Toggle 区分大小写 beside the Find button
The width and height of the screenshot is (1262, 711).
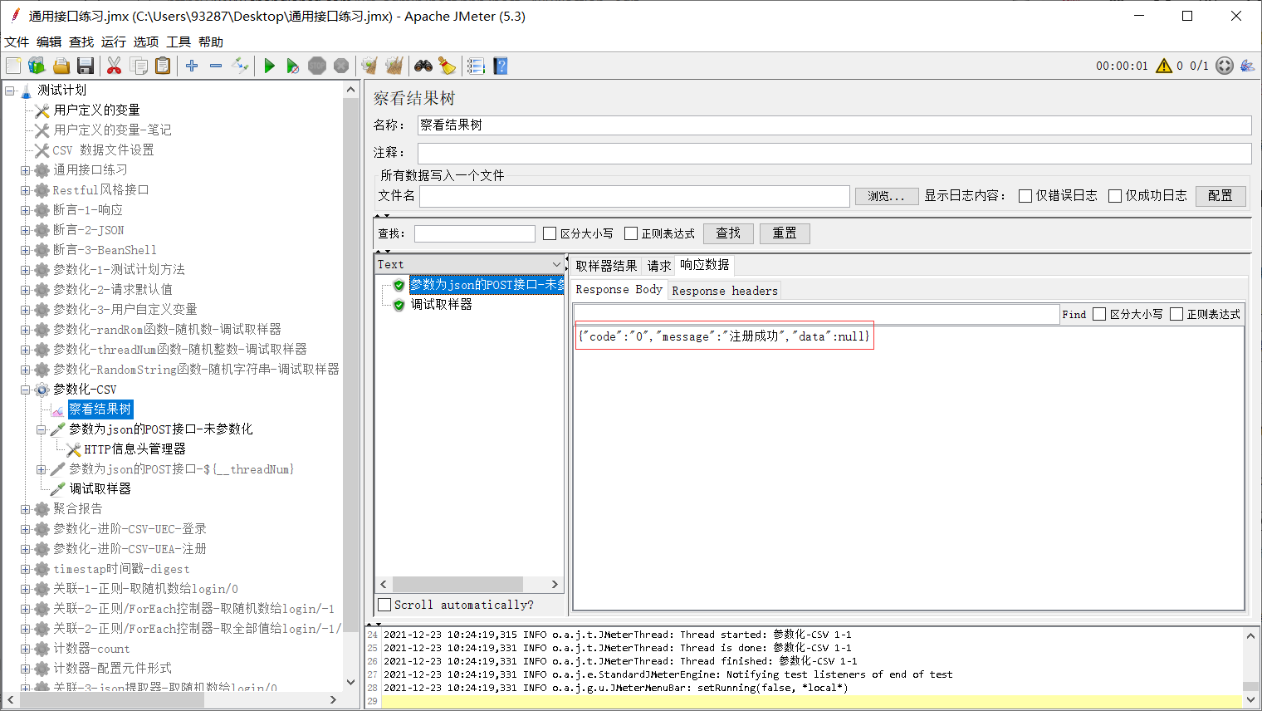pyautogui.click(x=1099, y=314)
